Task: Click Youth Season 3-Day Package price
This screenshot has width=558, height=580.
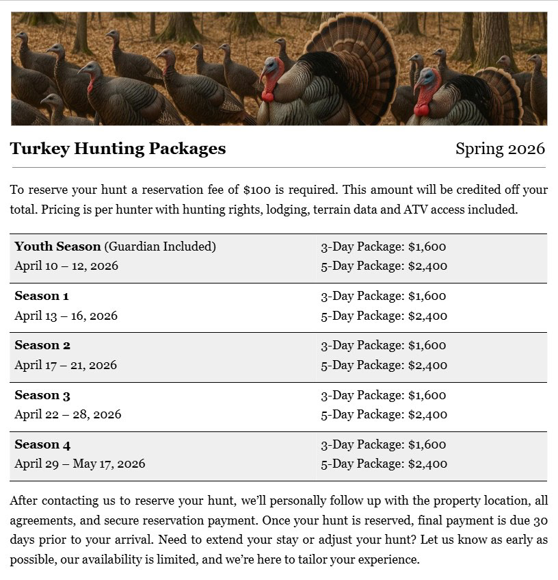Action: click(x=383, y=247)
